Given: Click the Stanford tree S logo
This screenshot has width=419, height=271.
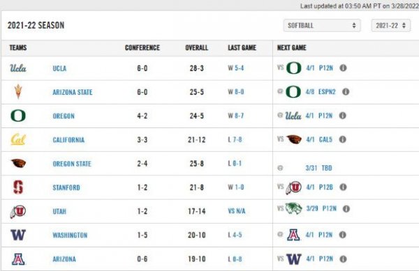Looking at the screenshot, I should [18, 187].
